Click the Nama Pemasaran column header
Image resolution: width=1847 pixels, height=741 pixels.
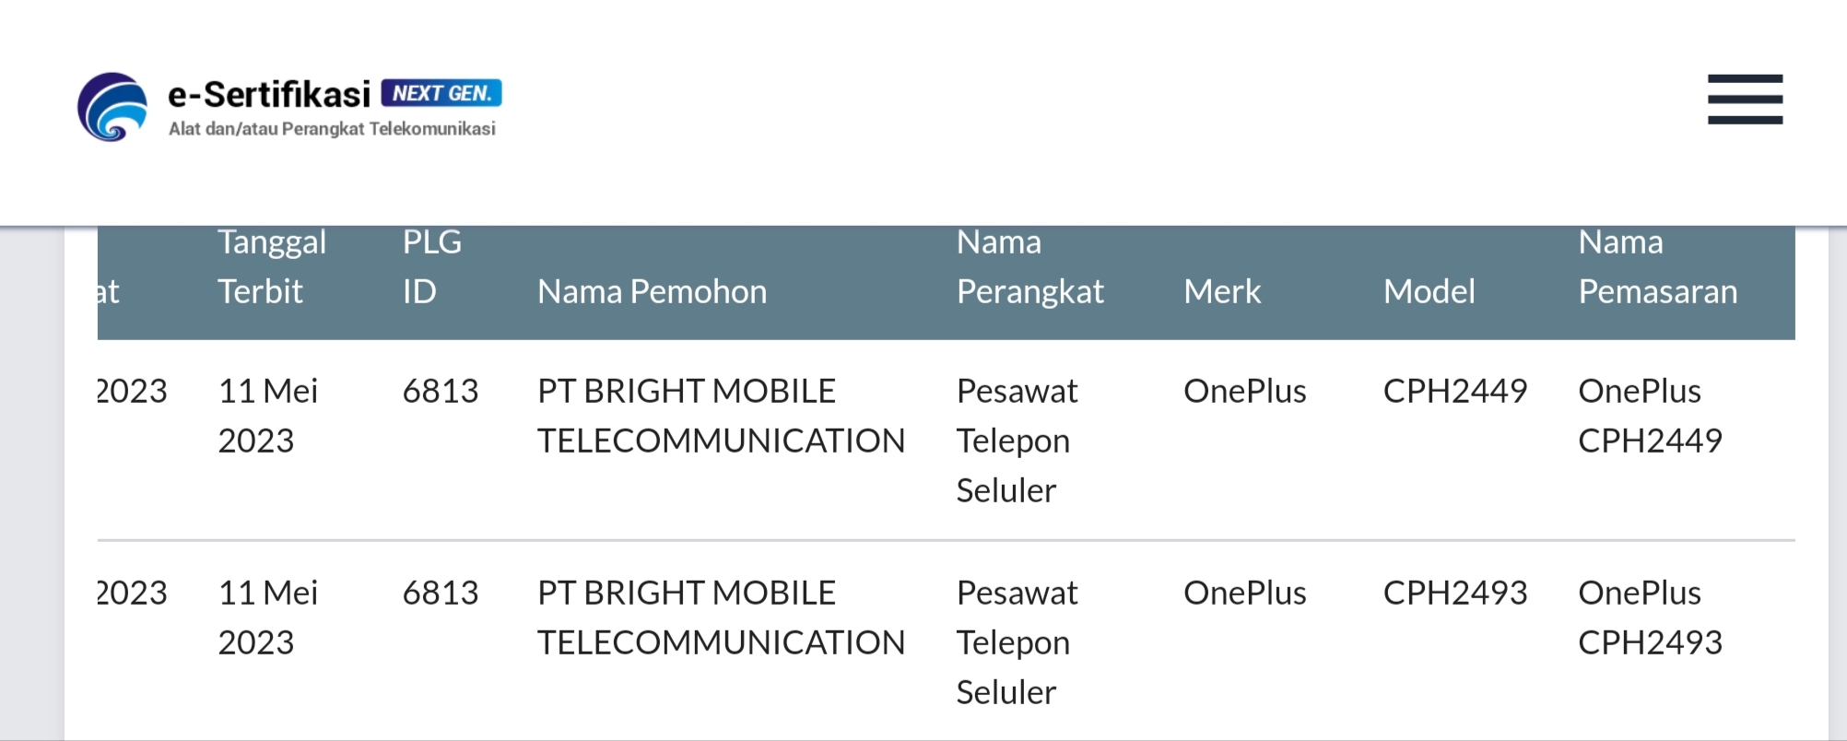(x=1657, y=266)
